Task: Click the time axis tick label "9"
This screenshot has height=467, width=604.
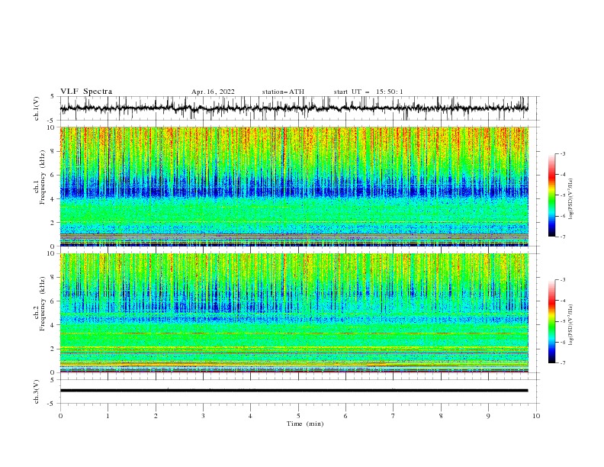Action: pyautogui.click(x=488, y=416)
